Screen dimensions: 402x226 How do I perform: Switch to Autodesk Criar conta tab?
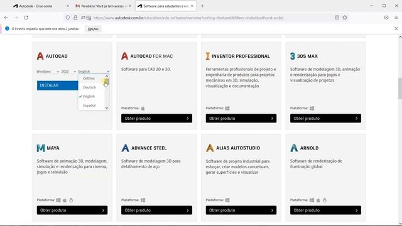coord(38,6)
